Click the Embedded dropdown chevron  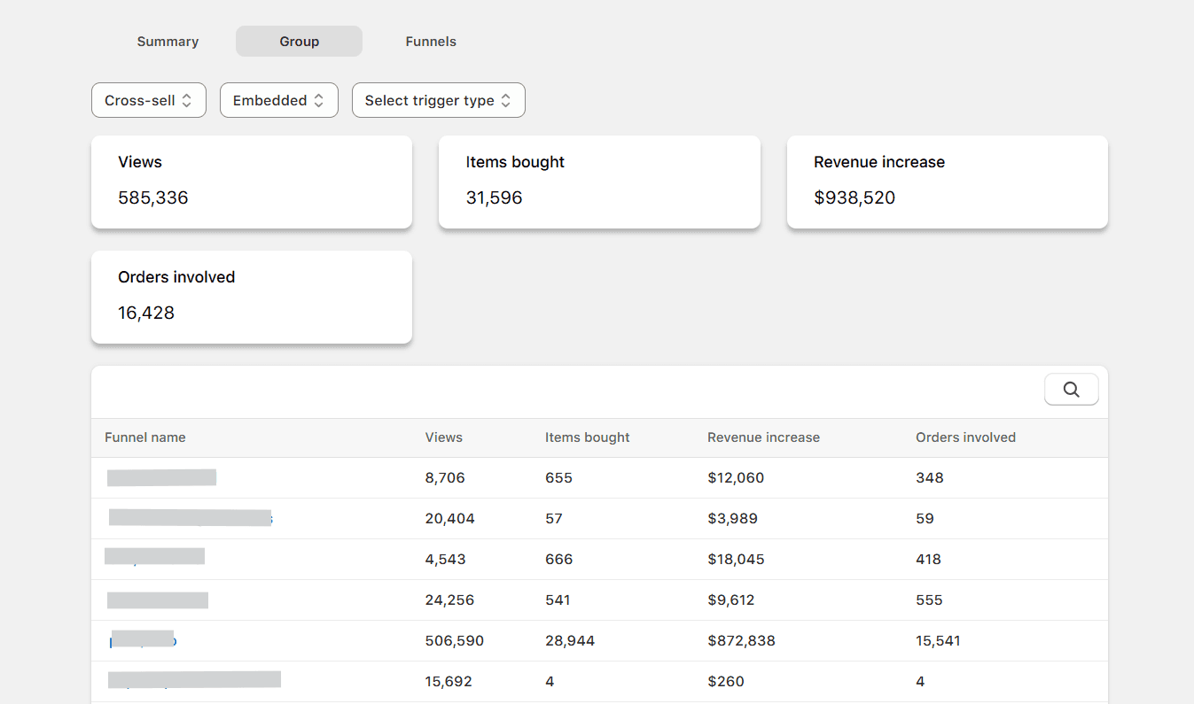321,100
